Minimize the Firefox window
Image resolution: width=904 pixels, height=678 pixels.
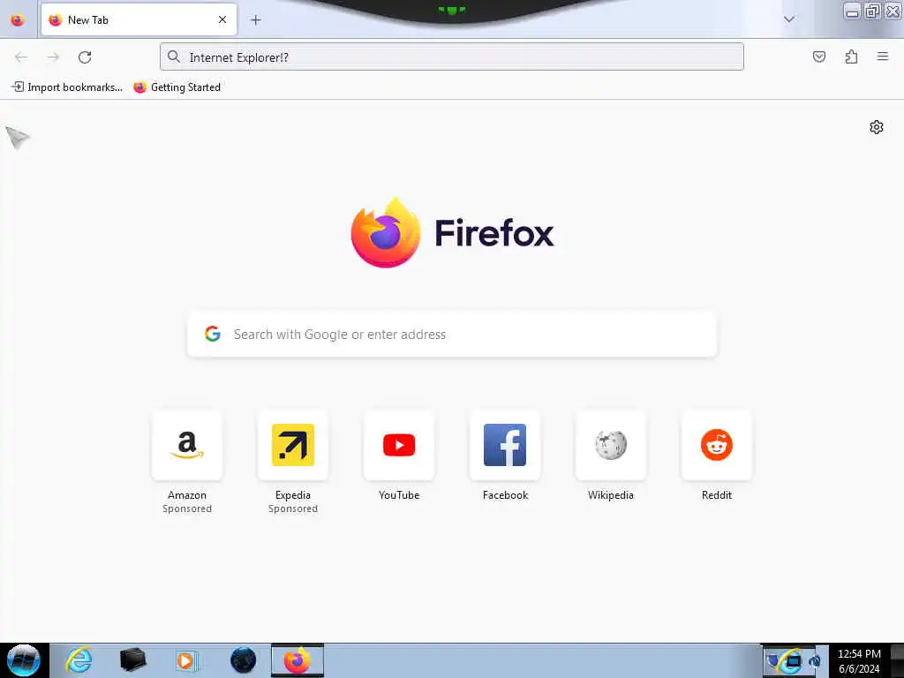point(852,11)
